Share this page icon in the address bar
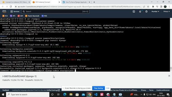 pos(144,6)
